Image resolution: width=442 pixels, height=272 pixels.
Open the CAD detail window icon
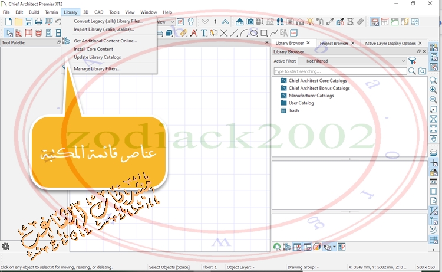pyautogui.click(x=293, y=32)
